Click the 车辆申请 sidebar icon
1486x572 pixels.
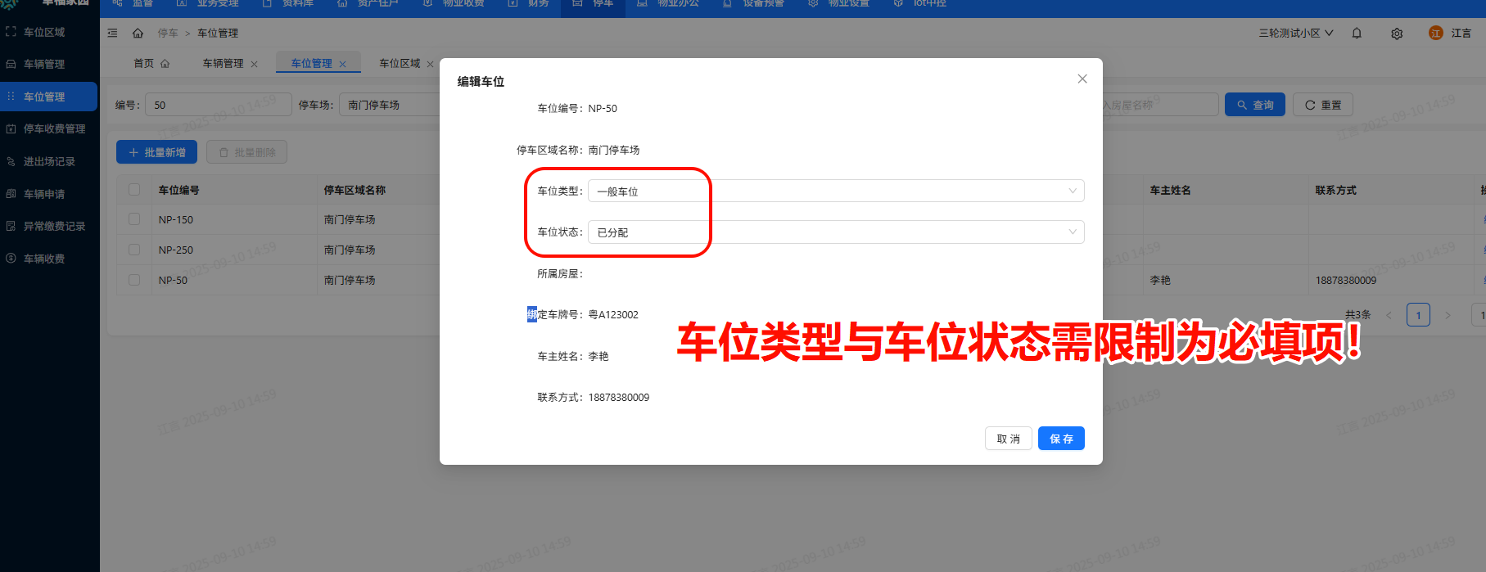11,194
